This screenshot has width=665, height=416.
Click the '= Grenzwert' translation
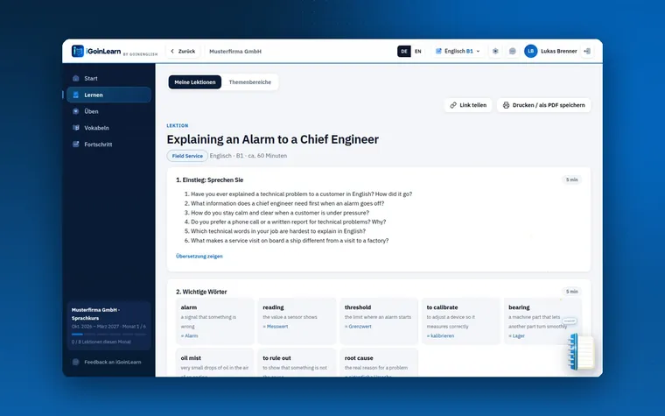358,327
